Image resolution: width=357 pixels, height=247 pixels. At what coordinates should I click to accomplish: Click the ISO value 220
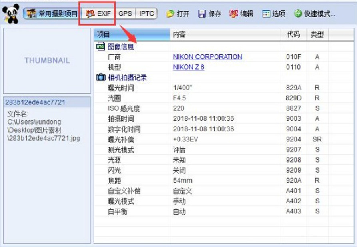(178, 108)
